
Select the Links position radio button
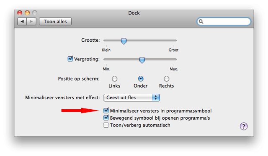pyautogui.click(x=114, y=79)
